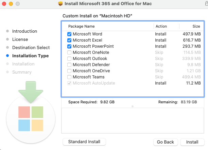
Task: Close the installer with the red button
Action: [4, 4]
